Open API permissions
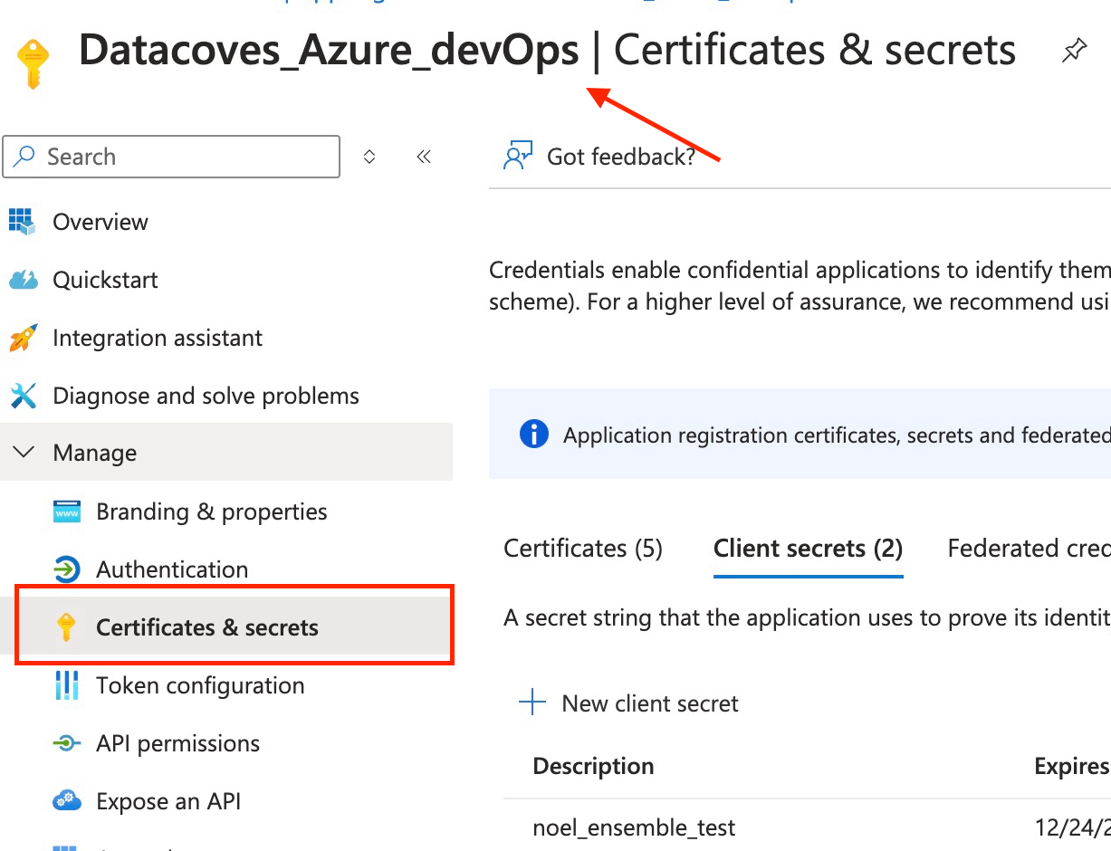The width and height of the screenshot is (1111, 851). [x=177, y=743]
